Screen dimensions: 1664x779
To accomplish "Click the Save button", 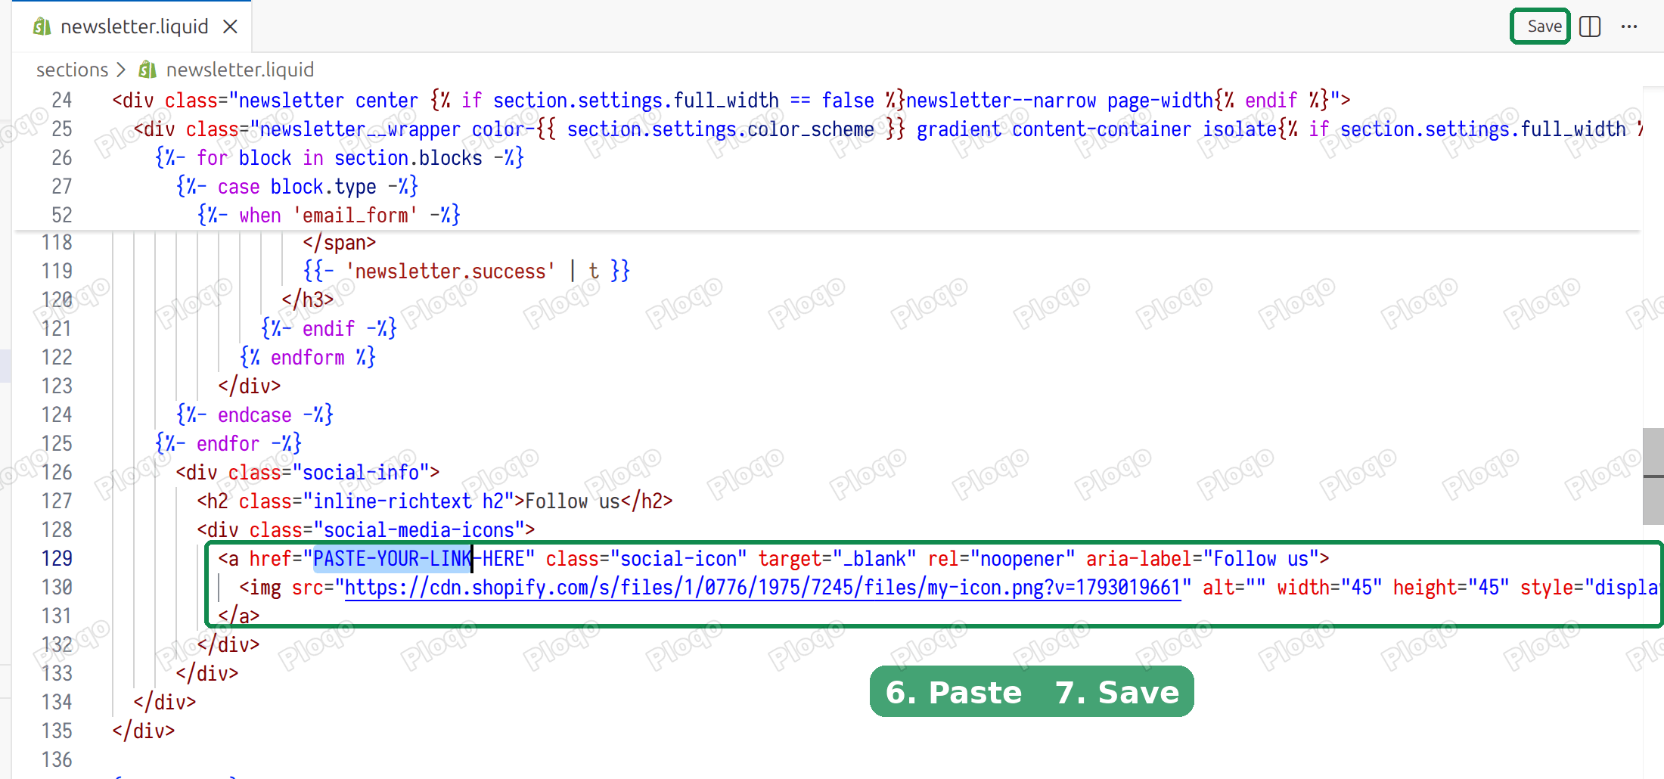I will click(1541, 26).
